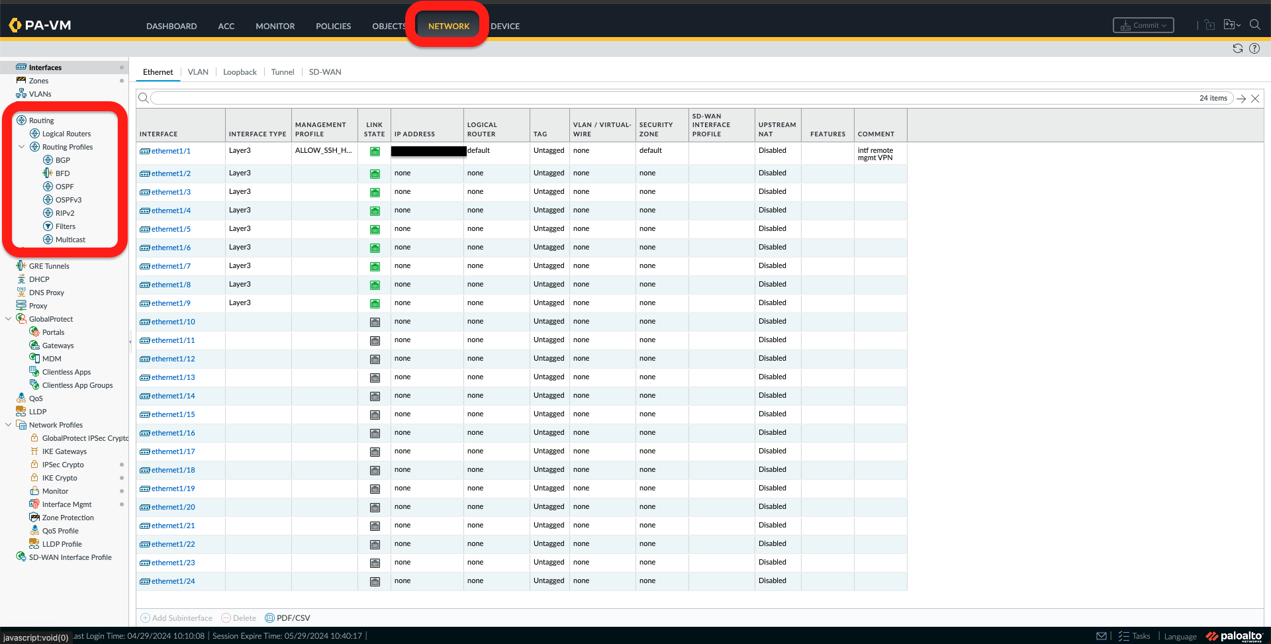1271x644 pixels.
Task: Collapse the Routing Profiles tree
Action: pos(21,146)
